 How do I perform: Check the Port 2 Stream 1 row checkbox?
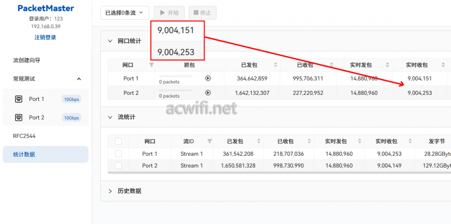click(x=118, y=165)
